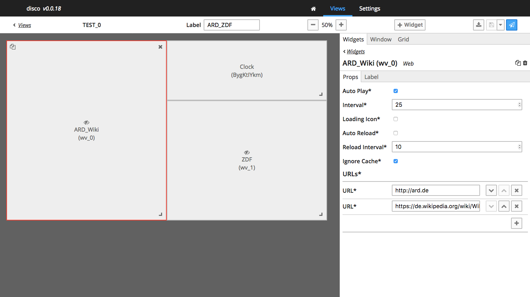Click the hidden-eye icon on ARD_Wiki widget
530x297 pixels.
pos(87,123)
